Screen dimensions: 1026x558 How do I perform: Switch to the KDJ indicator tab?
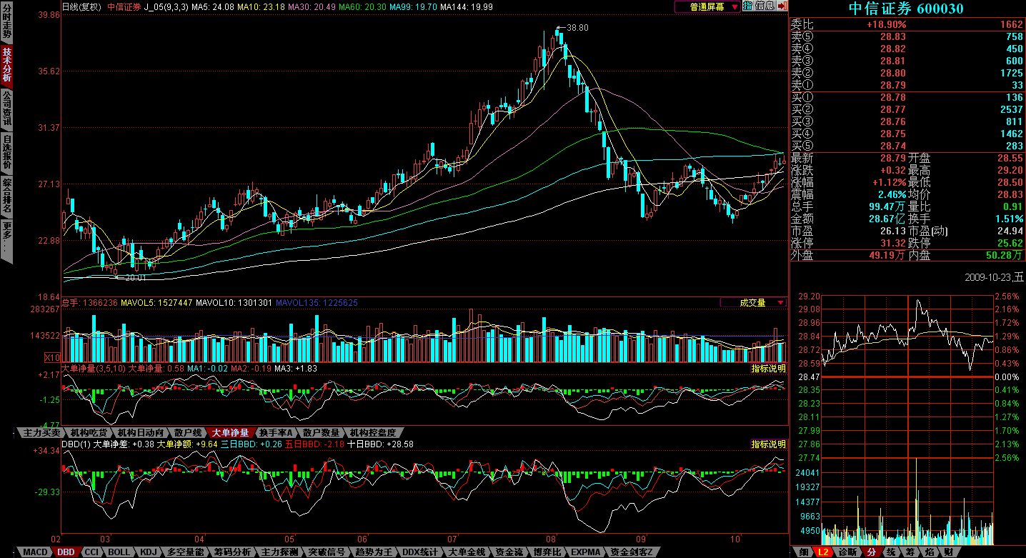tap(148, 552)
